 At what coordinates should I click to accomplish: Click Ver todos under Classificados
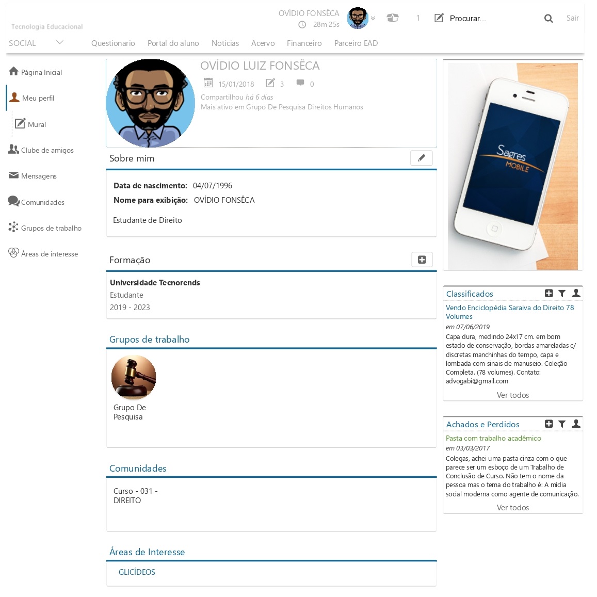pyautogui.click(x=512, y=395)
